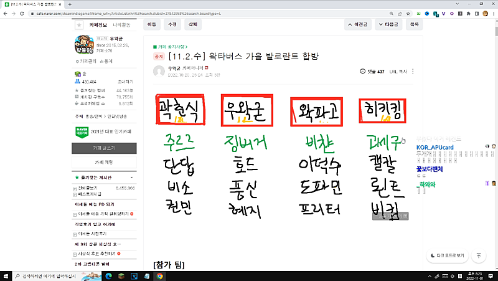Viewport: 498px width, 281px height.
Task: Click the 목록 list button
Action: click(x=414, y=24)
